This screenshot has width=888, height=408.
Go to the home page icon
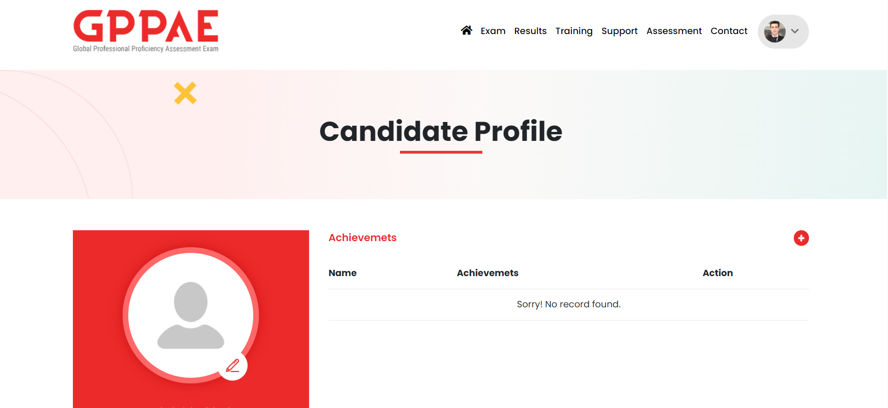pyautogui.click(x=466, y=31)
